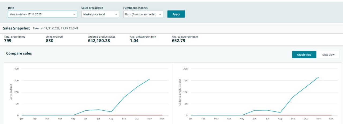343x124 pixels.
Task: Click the Ordered product sales amount £42,180.28
Action: [99, 41]
